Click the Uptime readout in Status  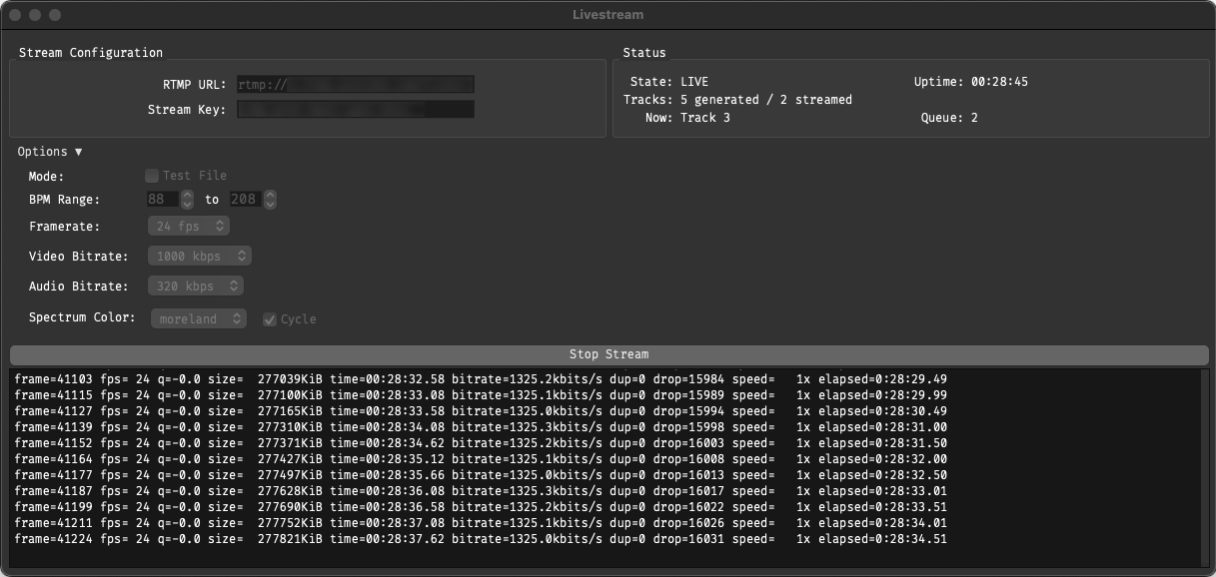(970, 82)
